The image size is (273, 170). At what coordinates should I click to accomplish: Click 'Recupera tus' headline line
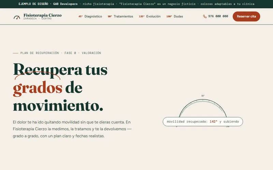click(60, 70)
